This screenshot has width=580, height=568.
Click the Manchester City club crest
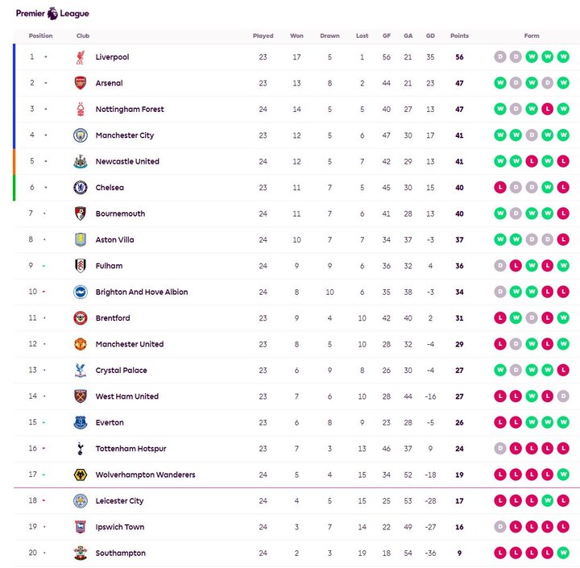[80, 135]
